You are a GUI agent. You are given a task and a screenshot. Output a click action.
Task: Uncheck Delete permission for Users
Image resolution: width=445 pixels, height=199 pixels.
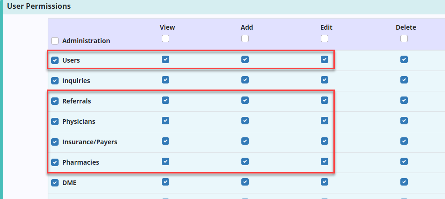tap(404, 59)
